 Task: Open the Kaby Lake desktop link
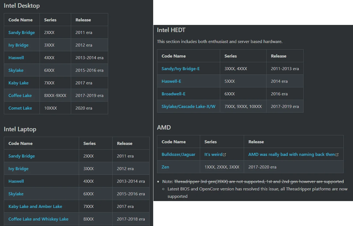point(18,83)
